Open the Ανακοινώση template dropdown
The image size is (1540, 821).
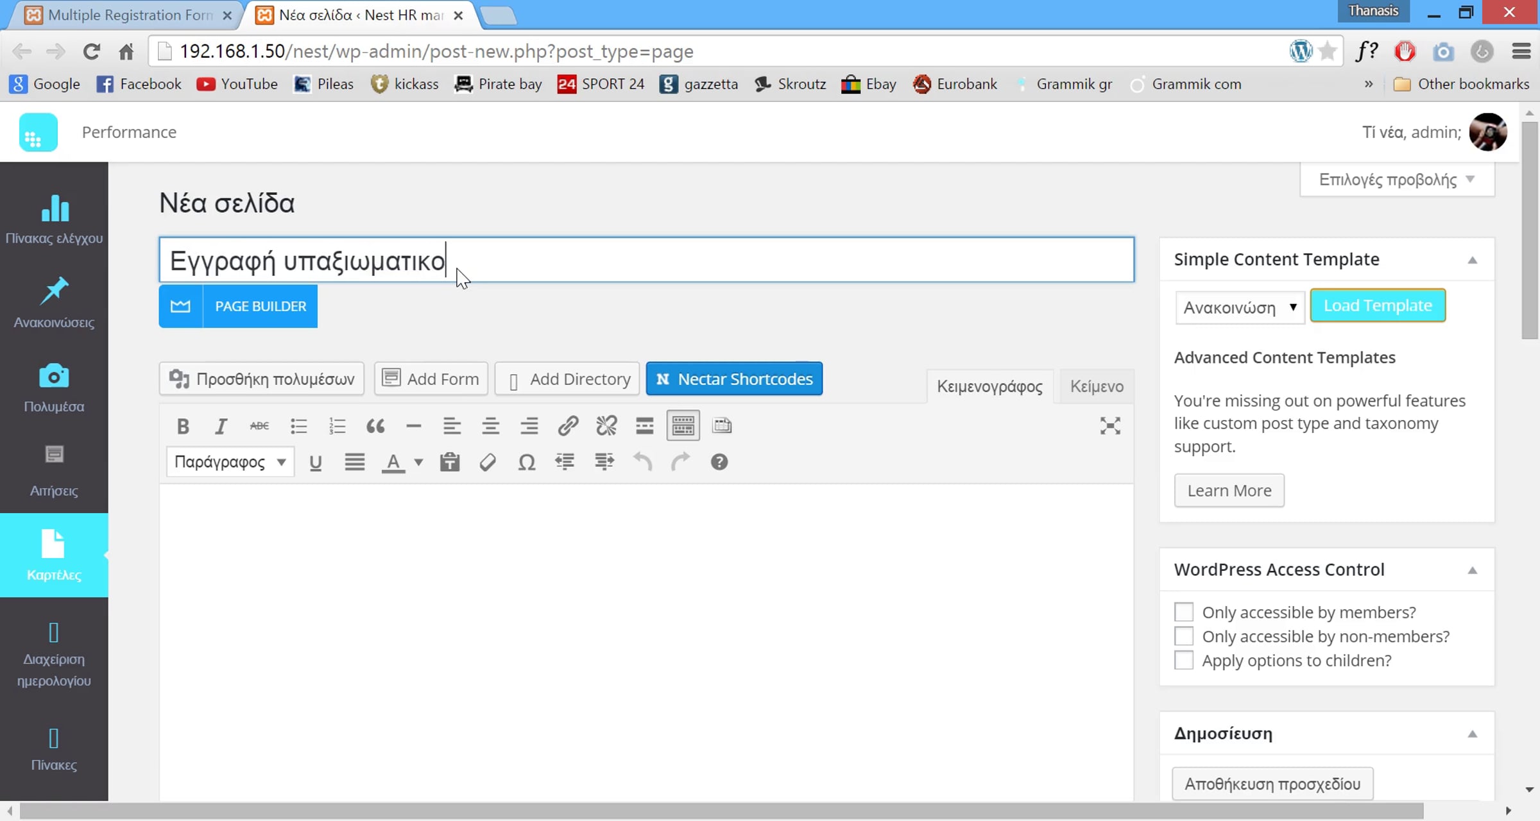click(x=1240, y=307)
